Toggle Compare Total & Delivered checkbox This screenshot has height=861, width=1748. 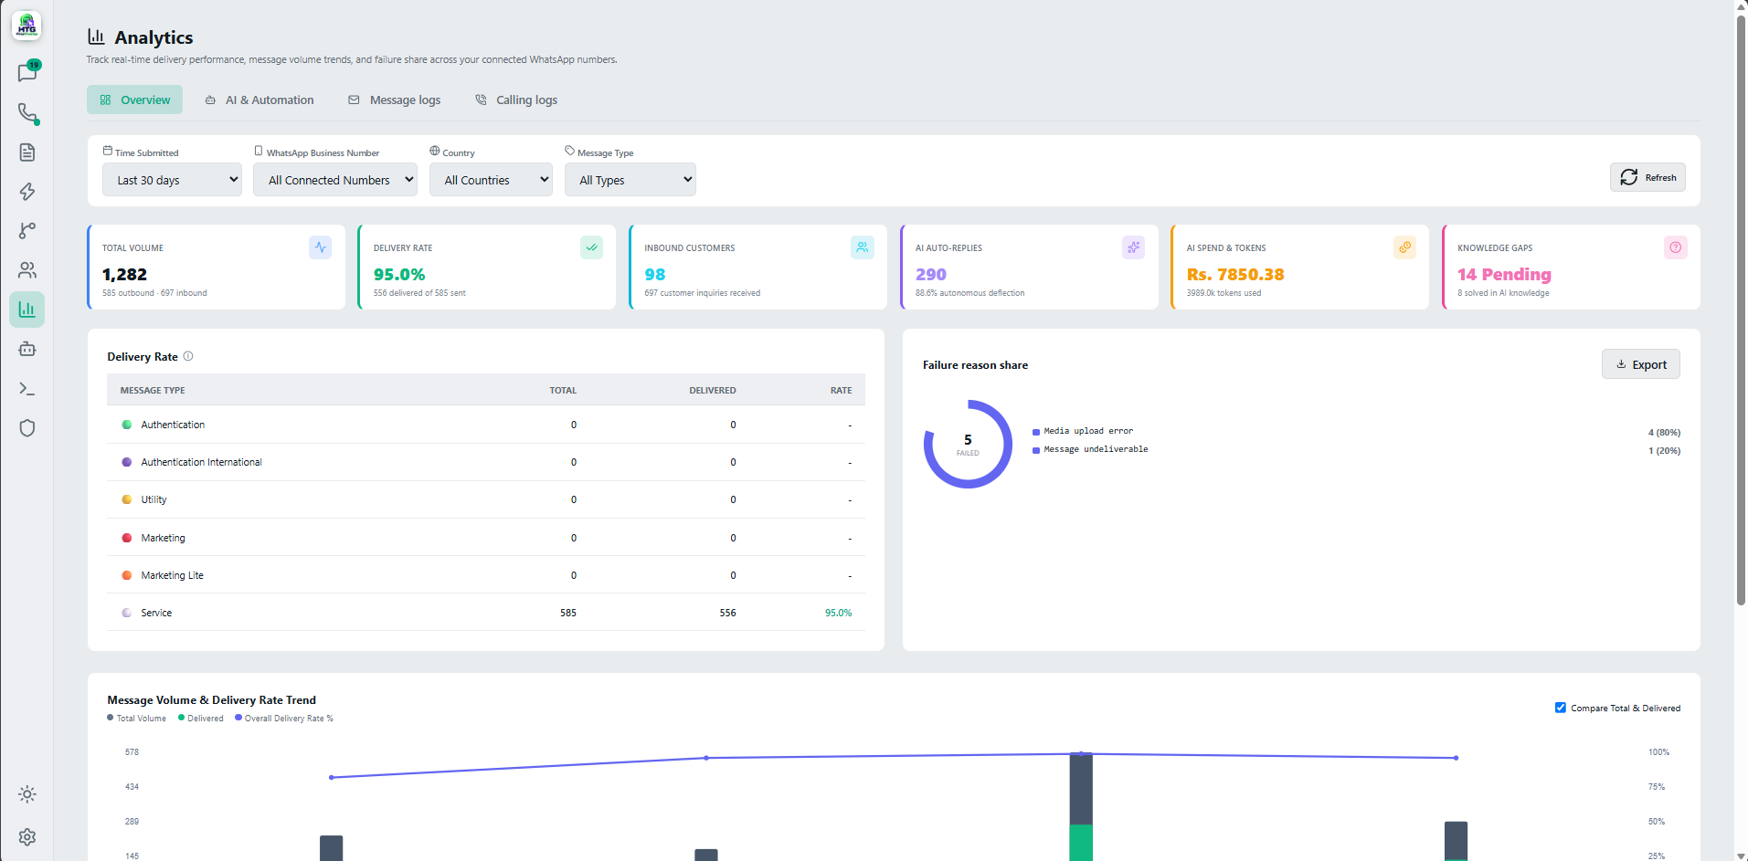click(1561, 708)
